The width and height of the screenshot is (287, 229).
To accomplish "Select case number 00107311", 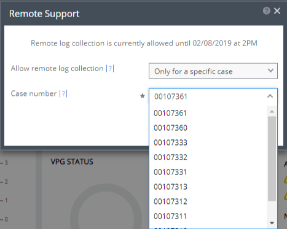I will point(208,216).
